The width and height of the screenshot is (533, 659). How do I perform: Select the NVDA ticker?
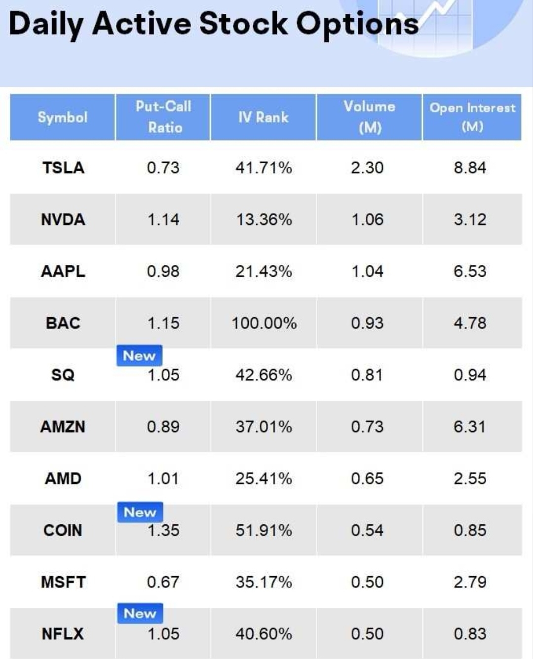click(x=63, y=220)
